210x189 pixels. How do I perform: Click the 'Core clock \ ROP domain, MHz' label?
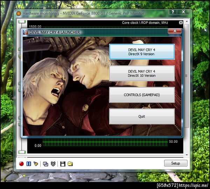[145, 23]
